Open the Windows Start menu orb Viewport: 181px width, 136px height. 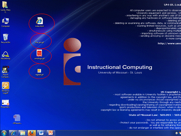(4, 133)
